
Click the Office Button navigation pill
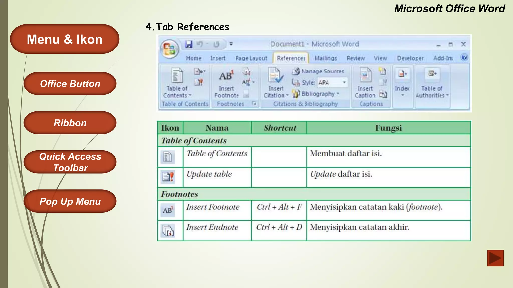(70, 84)
